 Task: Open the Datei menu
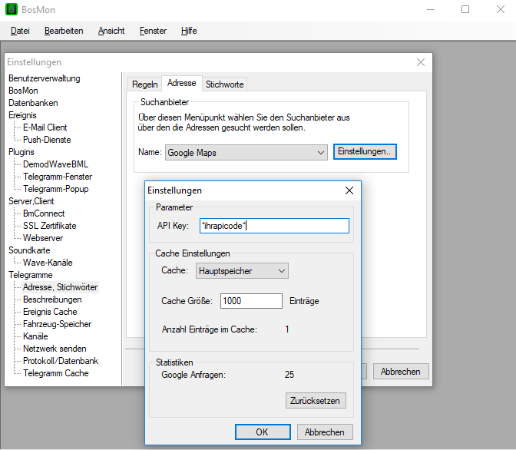[x=20, y=31]
